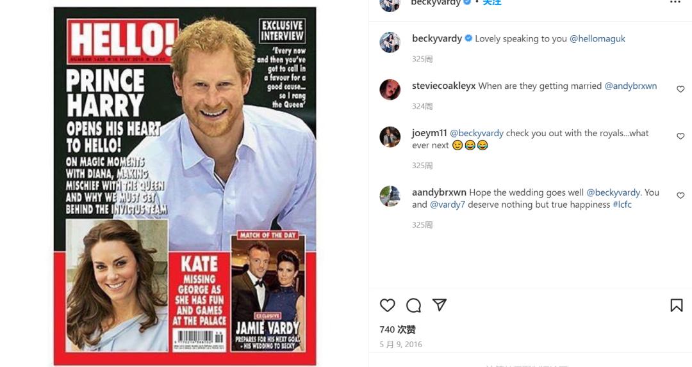
Task: Like aandybrxwn's comment
Action: point(680,196)
